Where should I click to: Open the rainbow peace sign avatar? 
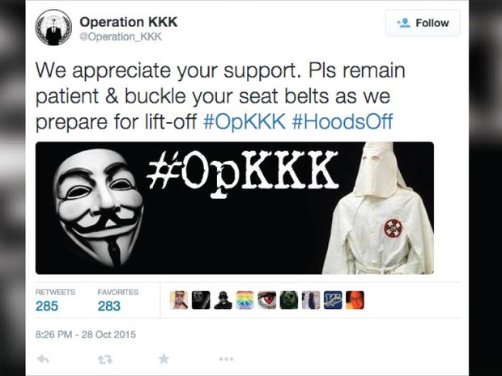245,300
